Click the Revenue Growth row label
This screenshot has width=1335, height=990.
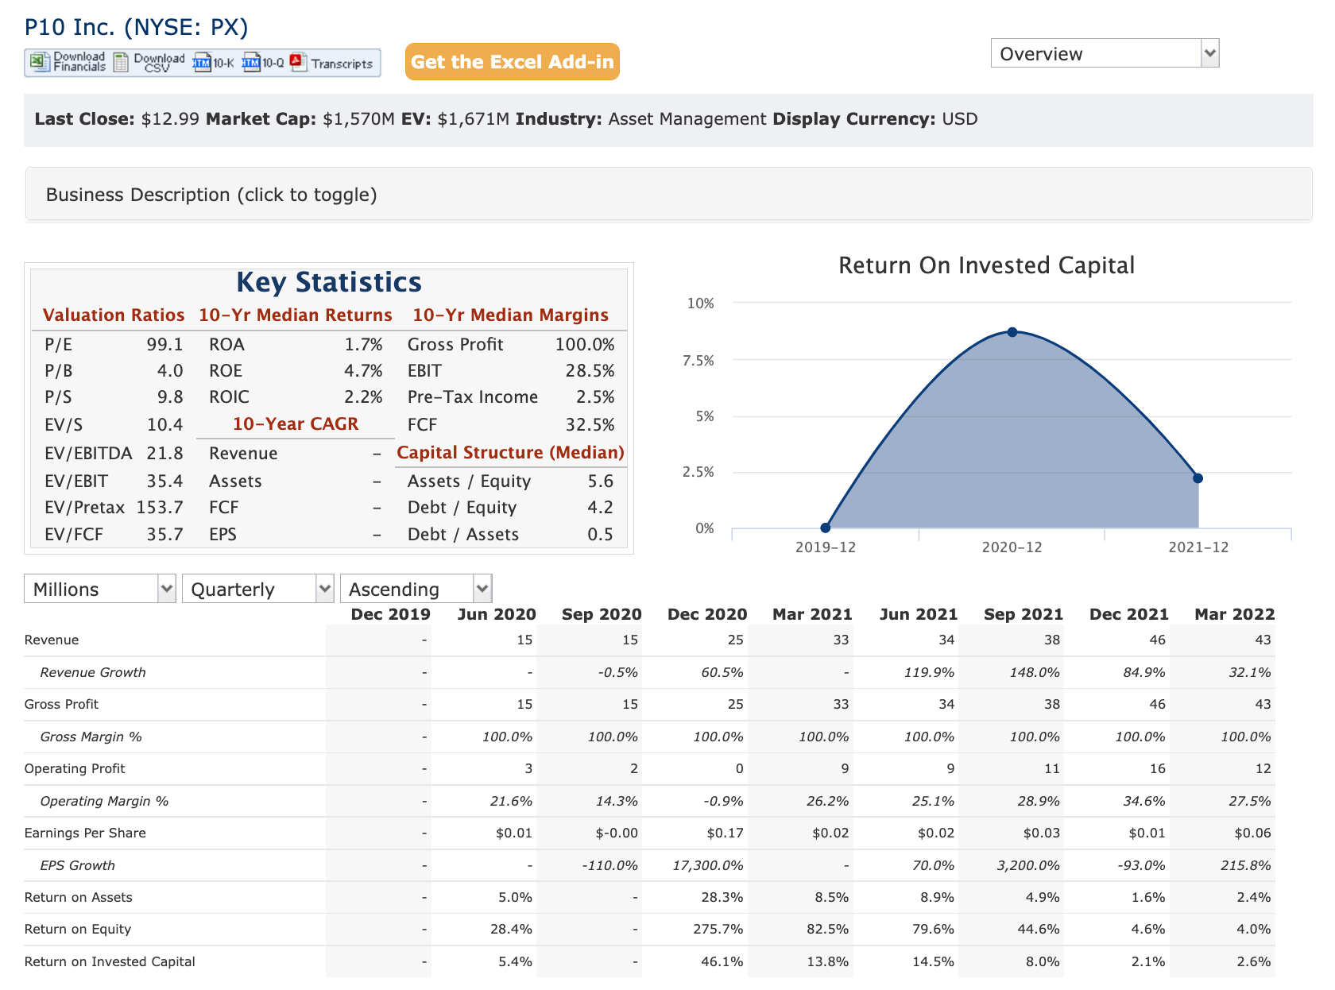(x=93, y=672)
